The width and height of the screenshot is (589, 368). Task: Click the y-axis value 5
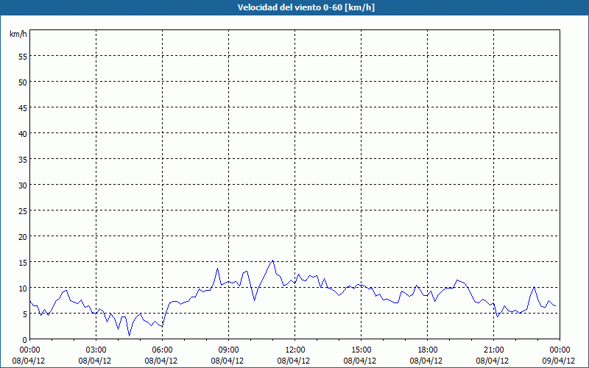coord(25,314)
